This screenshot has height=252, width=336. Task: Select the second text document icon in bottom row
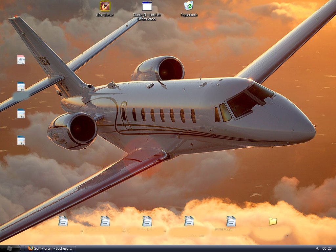point(105,221)
